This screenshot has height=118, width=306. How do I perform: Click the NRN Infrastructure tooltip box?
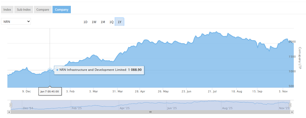[x=99, y=70]
